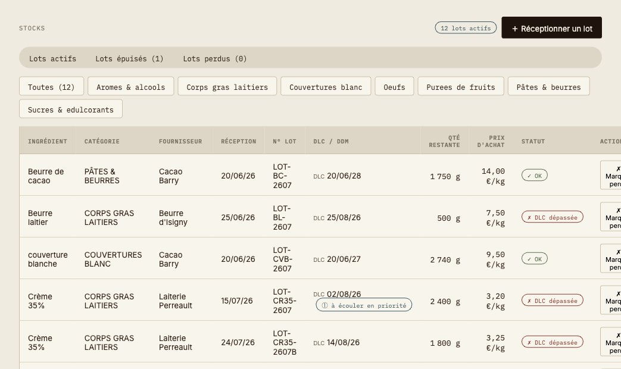
Task: Click lot number LOT-BC-2607
Action: pos(282,176)
